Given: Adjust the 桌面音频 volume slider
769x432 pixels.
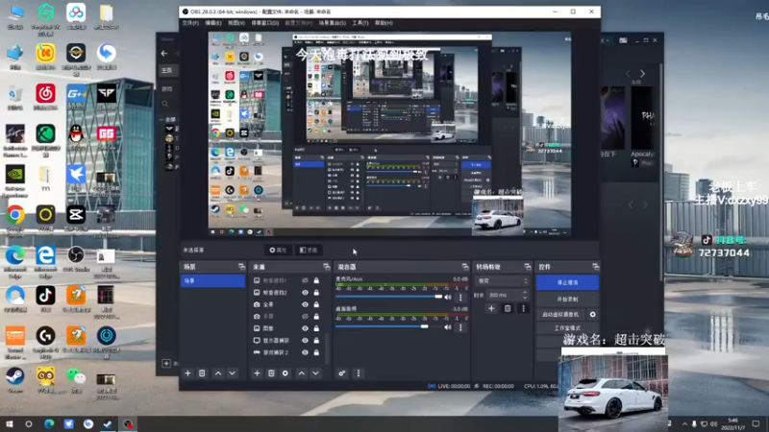Looking at the screenshot, I should [388, 326].
